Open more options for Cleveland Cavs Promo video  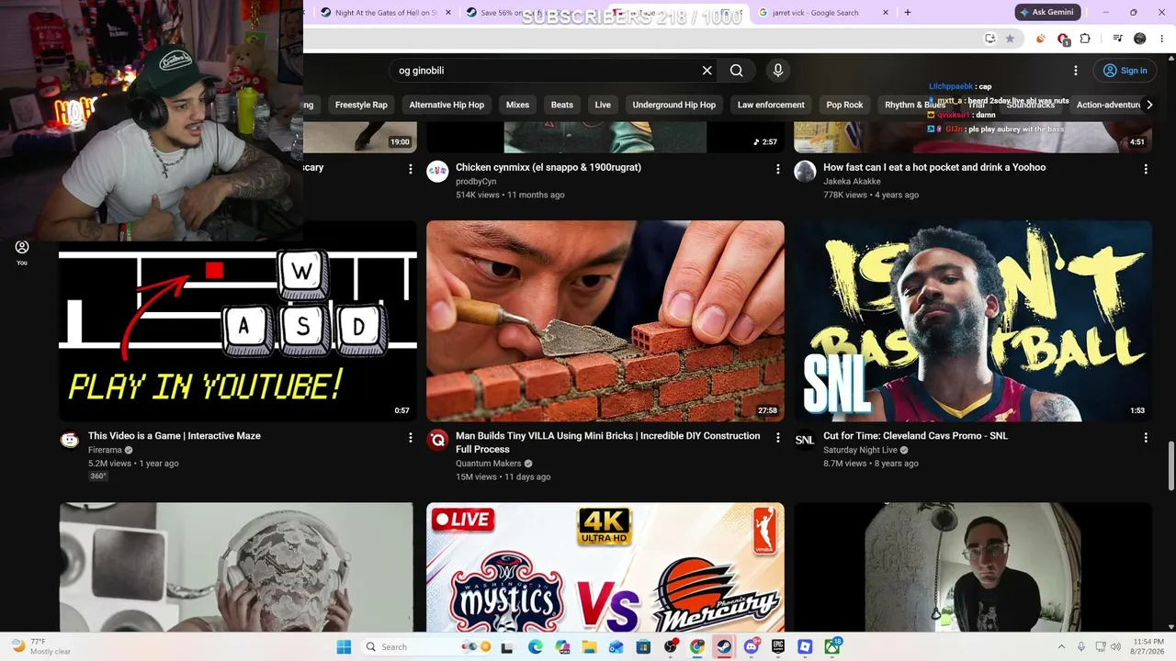pyautogui.click(x=1146, y=438)
